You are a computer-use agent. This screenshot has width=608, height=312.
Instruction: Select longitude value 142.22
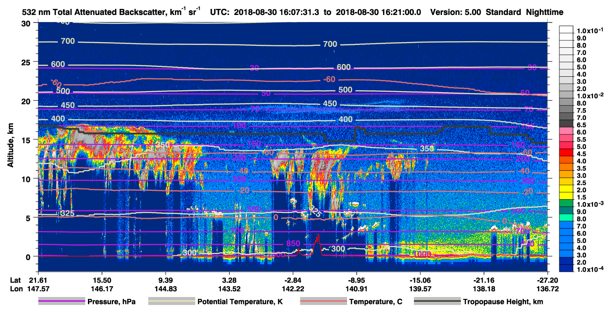293,289
